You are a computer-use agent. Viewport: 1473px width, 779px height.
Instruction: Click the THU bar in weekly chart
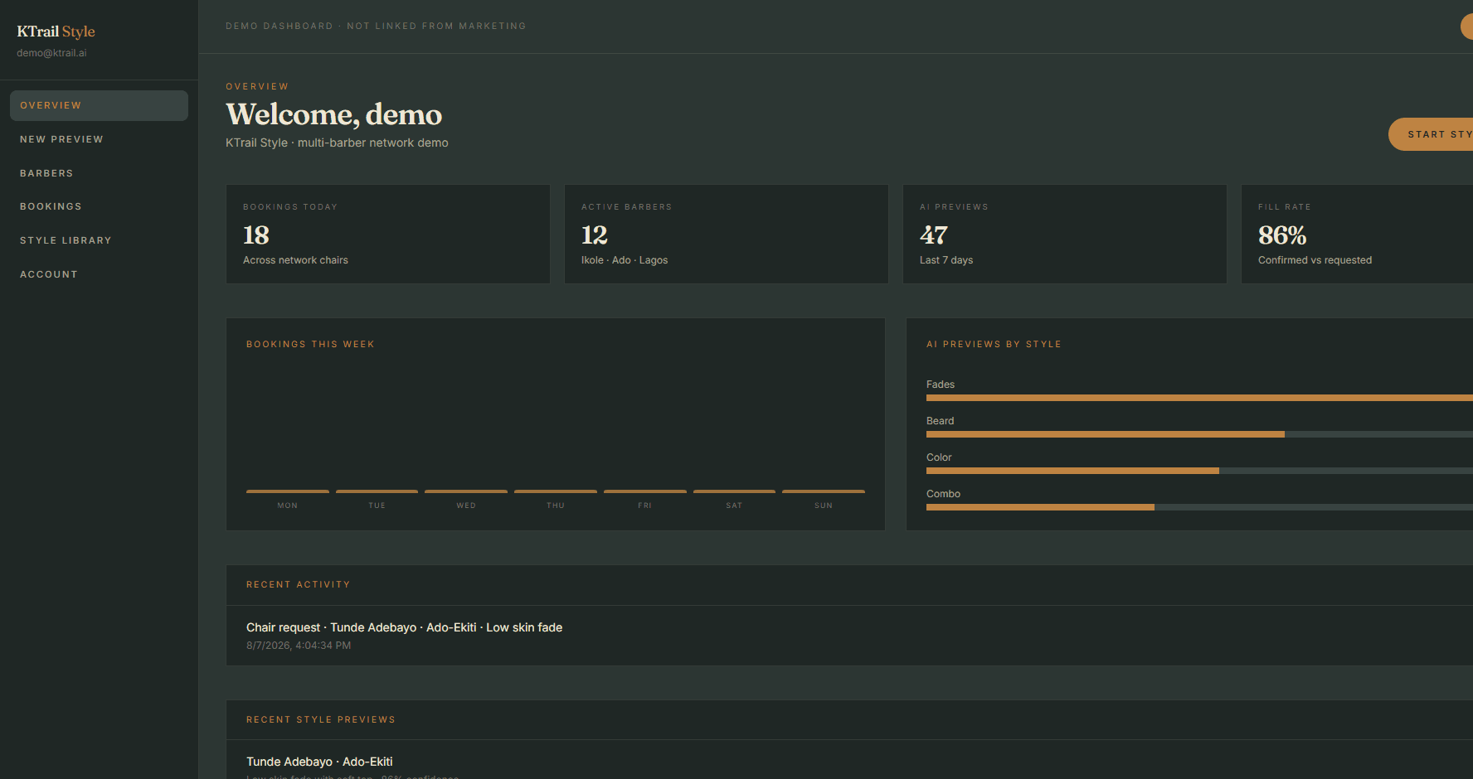click(x=556, y=491)
